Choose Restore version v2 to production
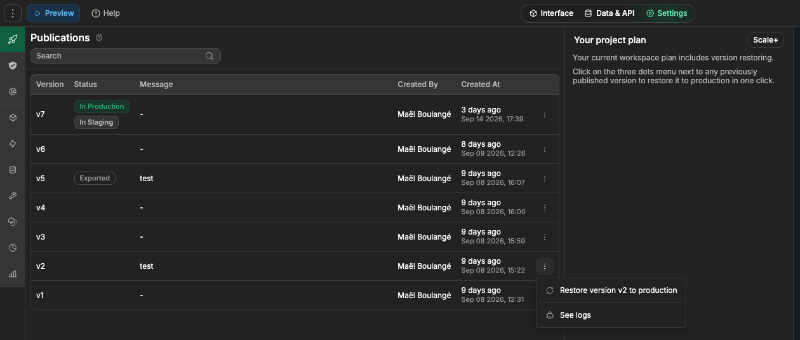Viewport: 800px width, 340px height. (x=611, y=290)
